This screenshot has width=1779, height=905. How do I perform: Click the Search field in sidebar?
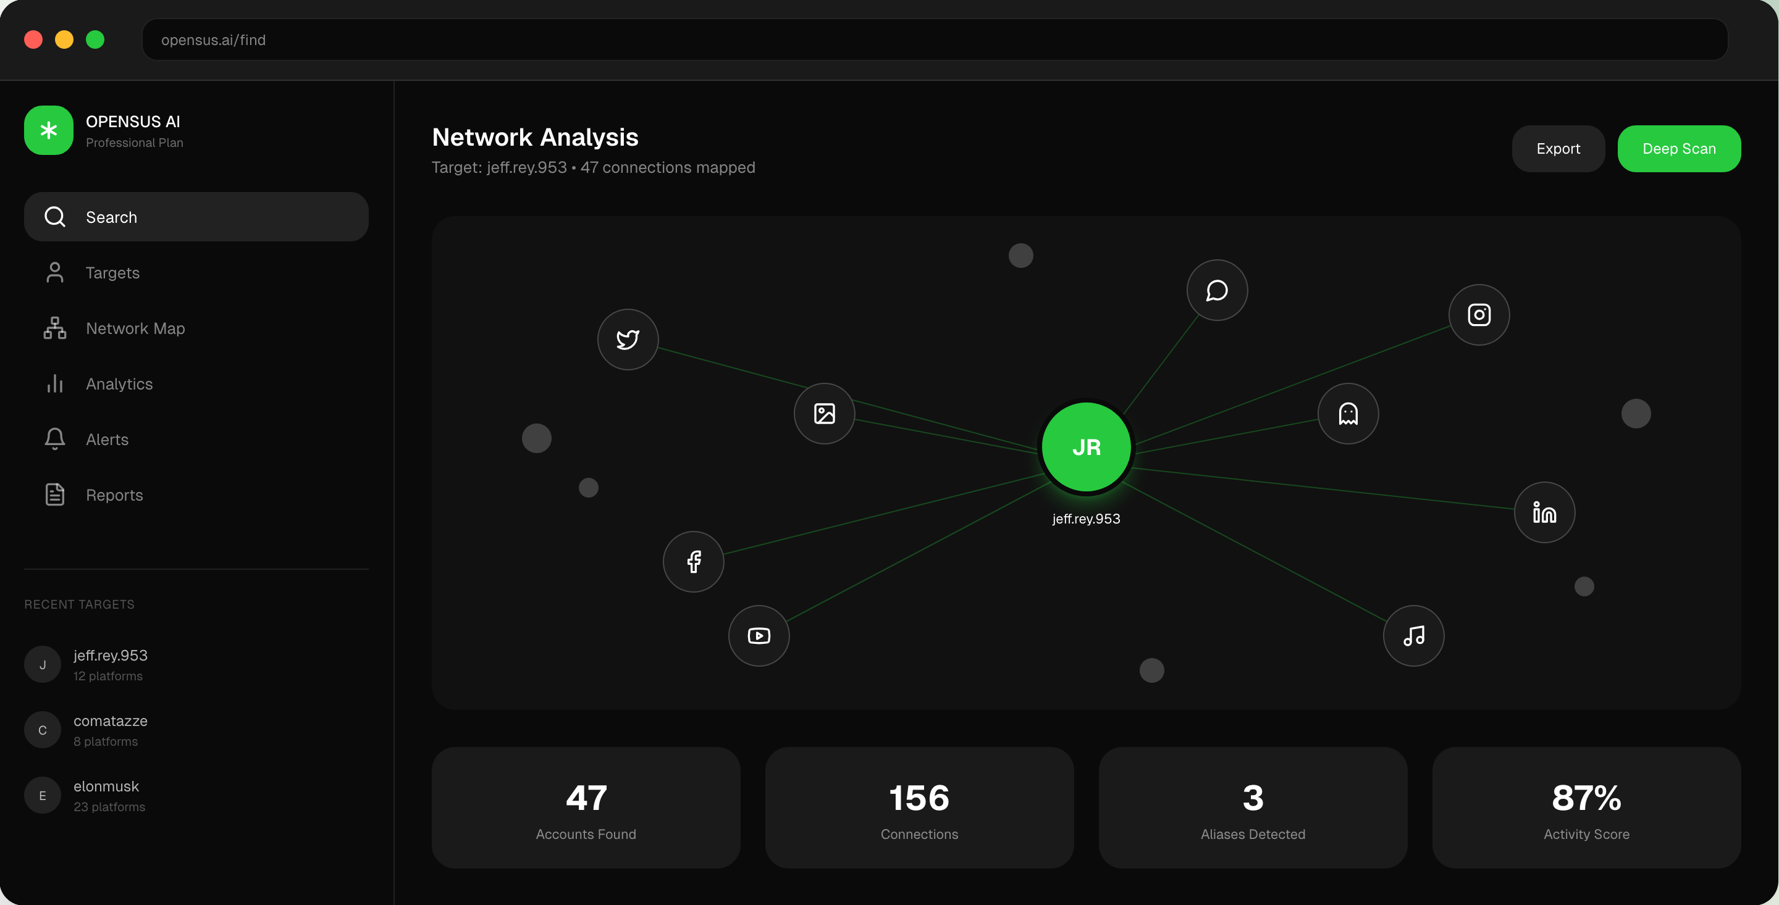pyautogui.click(x=196, y=217)
